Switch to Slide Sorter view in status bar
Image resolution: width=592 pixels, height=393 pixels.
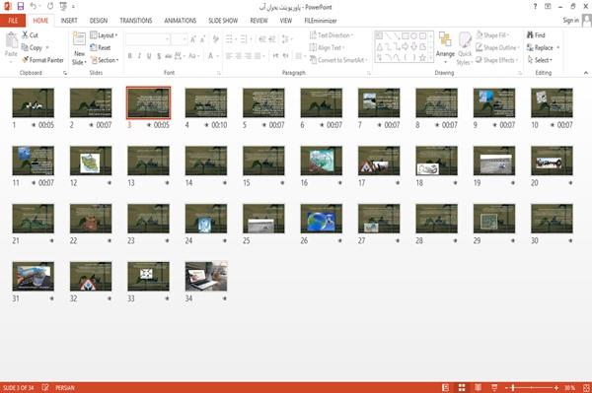tap(462, 387)
